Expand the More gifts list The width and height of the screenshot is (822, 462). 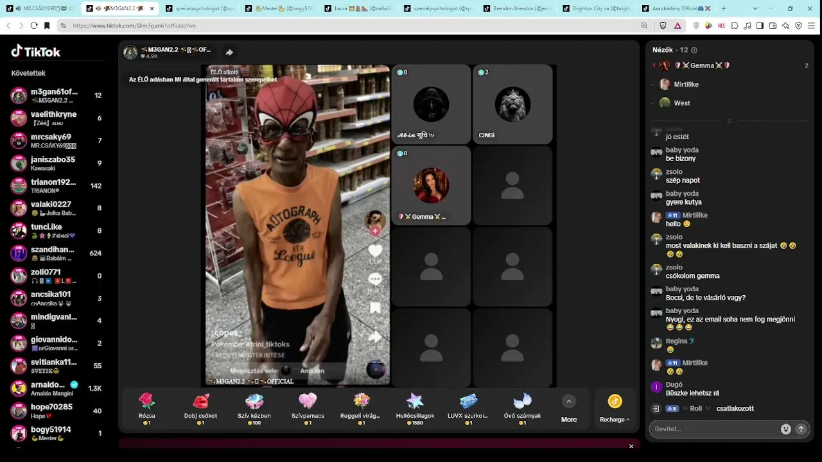click(x=569, y=408)
